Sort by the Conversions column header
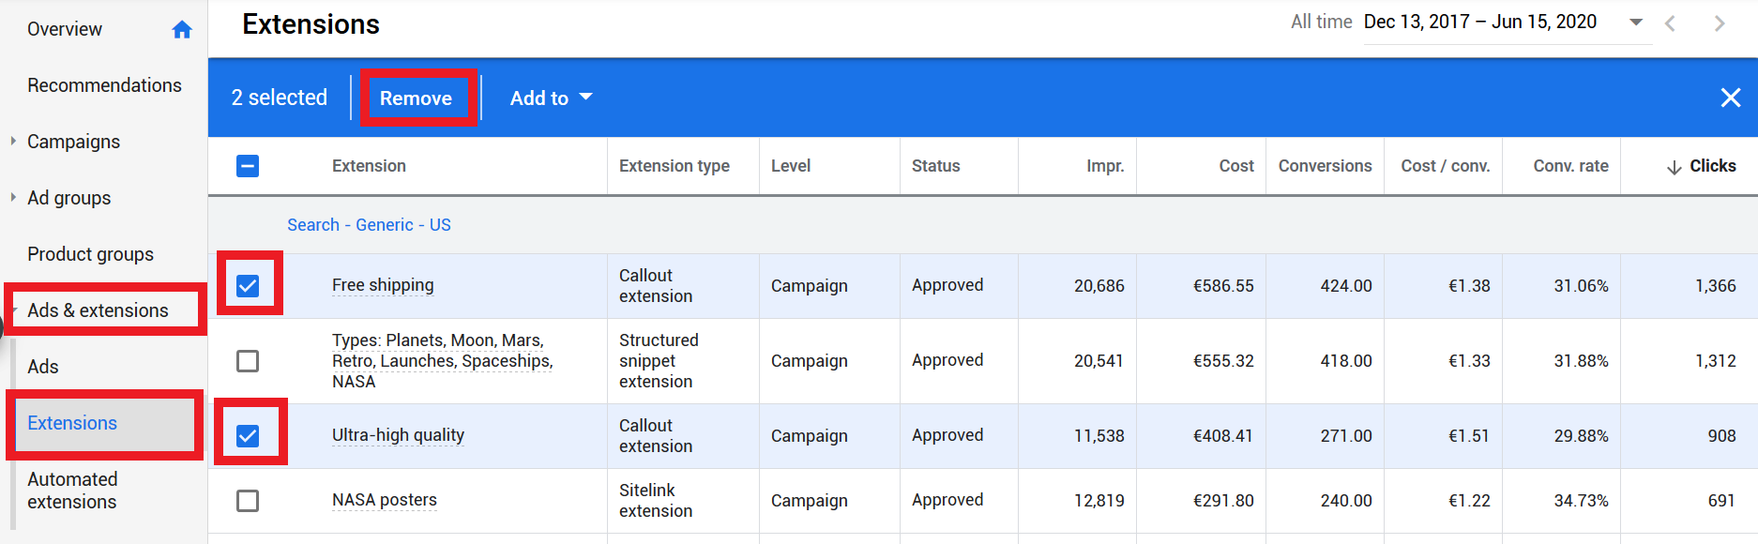This screenshot has height=544, width=1758. click(x=1325, y=166)
